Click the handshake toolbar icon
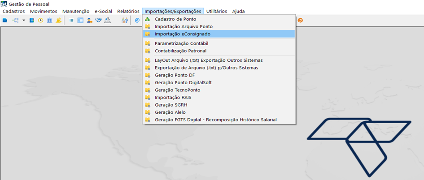 tap(98, 20)
